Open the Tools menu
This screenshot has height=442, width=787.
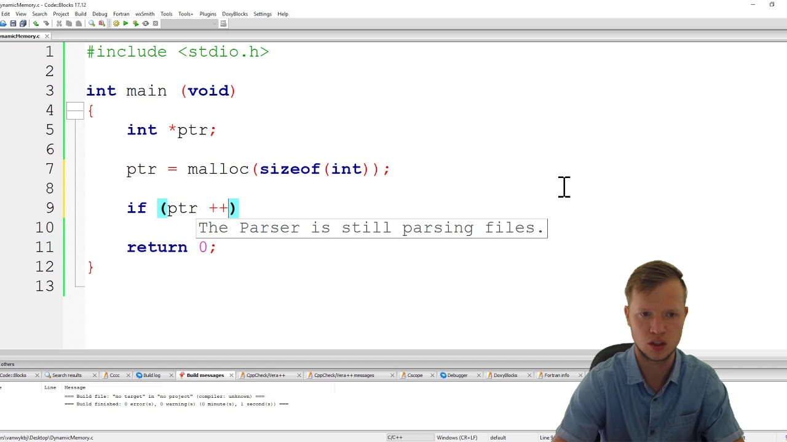click(x=167, y=14)
